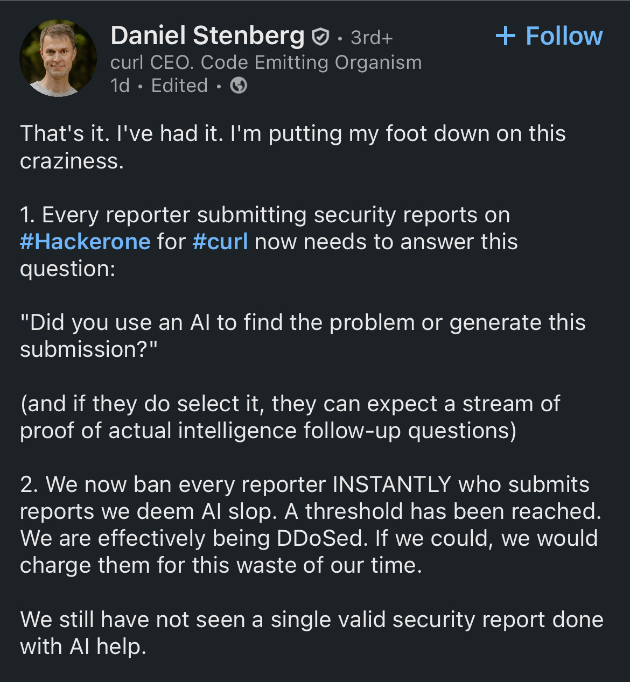Follow Daniel Stenberg
This screenshot has width=630, height=682.
tap(549, 36)
